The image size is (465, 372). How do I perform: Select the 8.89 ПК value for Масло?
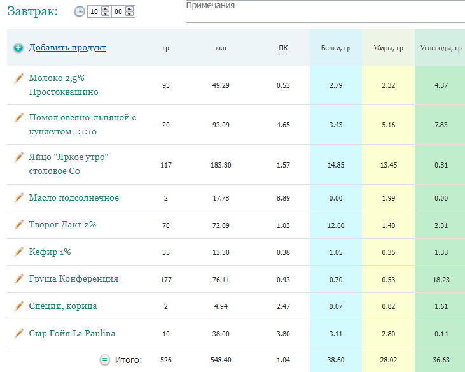click(283, 198)
